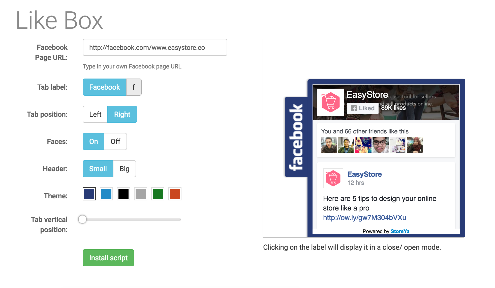Choose the green theme swatch
The width and height of the screenshot is (495, 288).
[x=158, y=194]
